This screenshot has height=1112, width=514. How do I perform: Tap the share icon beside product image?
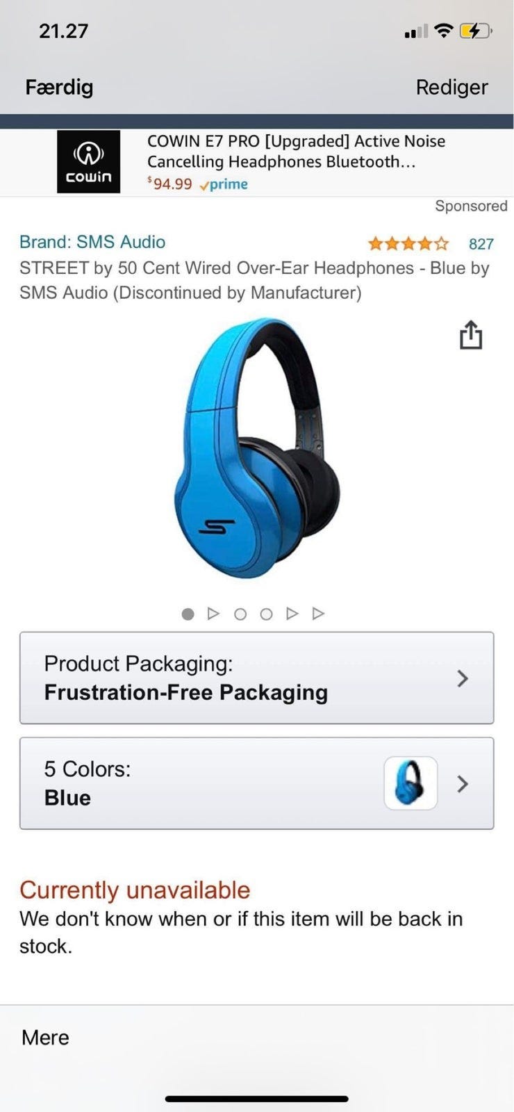pyautogui.click(x=470, y=334)
